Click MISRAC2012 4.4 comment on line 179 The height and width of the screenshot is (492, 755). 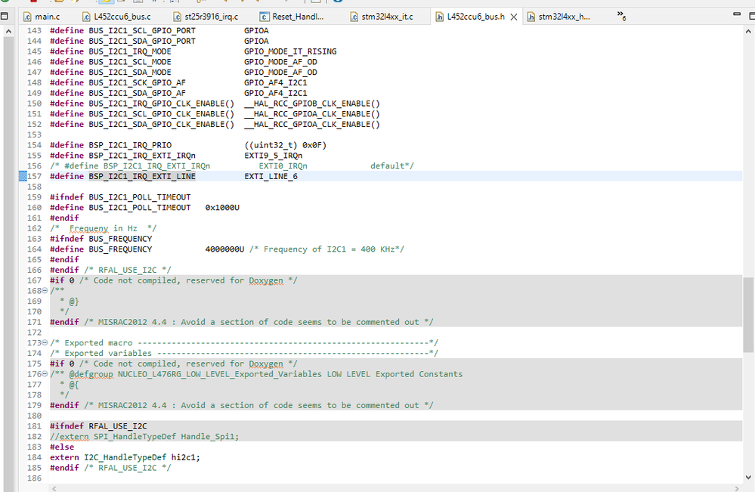[258, 405]
